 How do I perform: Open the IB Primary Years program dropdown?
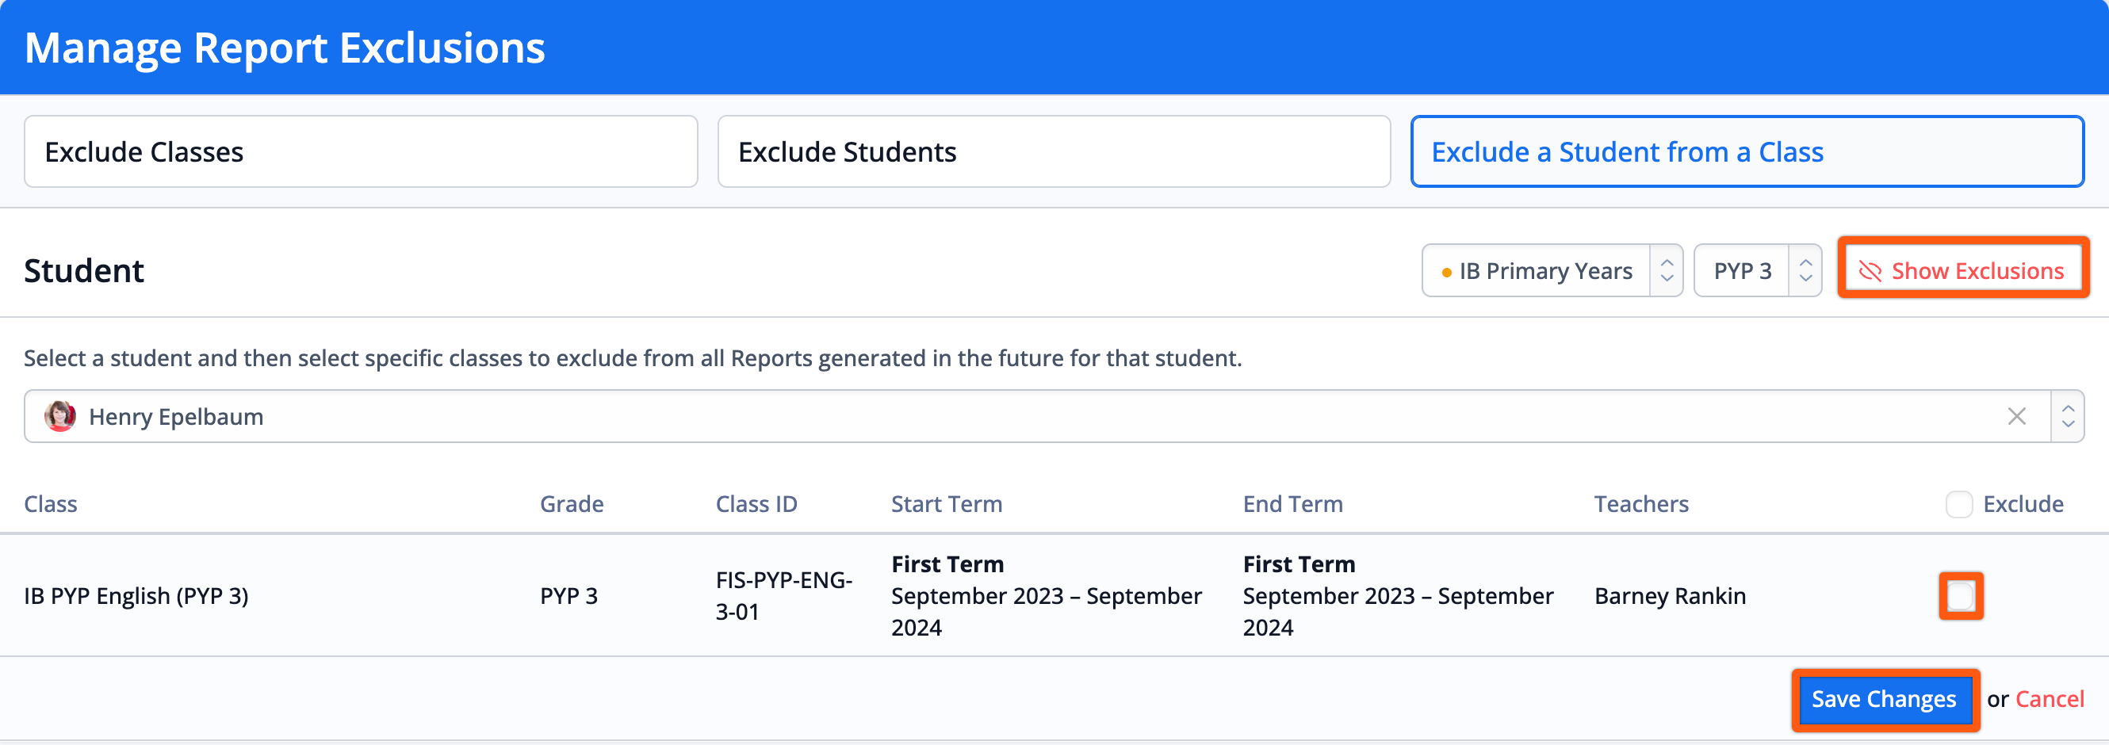pos(1552,271)
